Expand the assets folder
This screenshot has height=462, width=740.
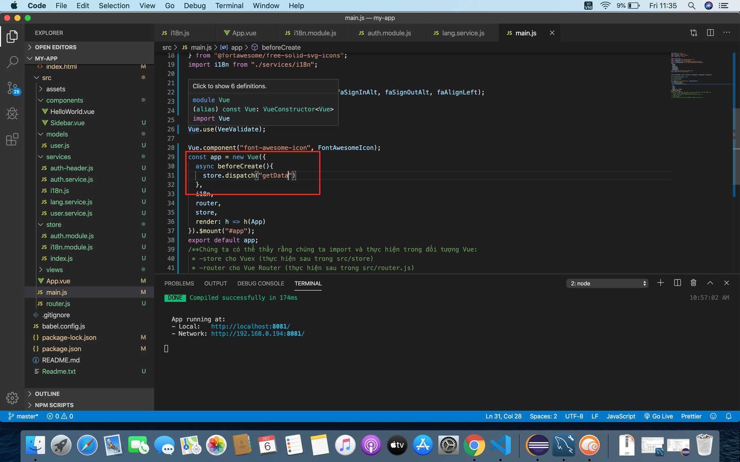coord(56,89)
